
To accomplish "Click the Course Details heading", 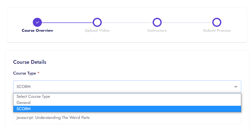I will pos(30,62).
